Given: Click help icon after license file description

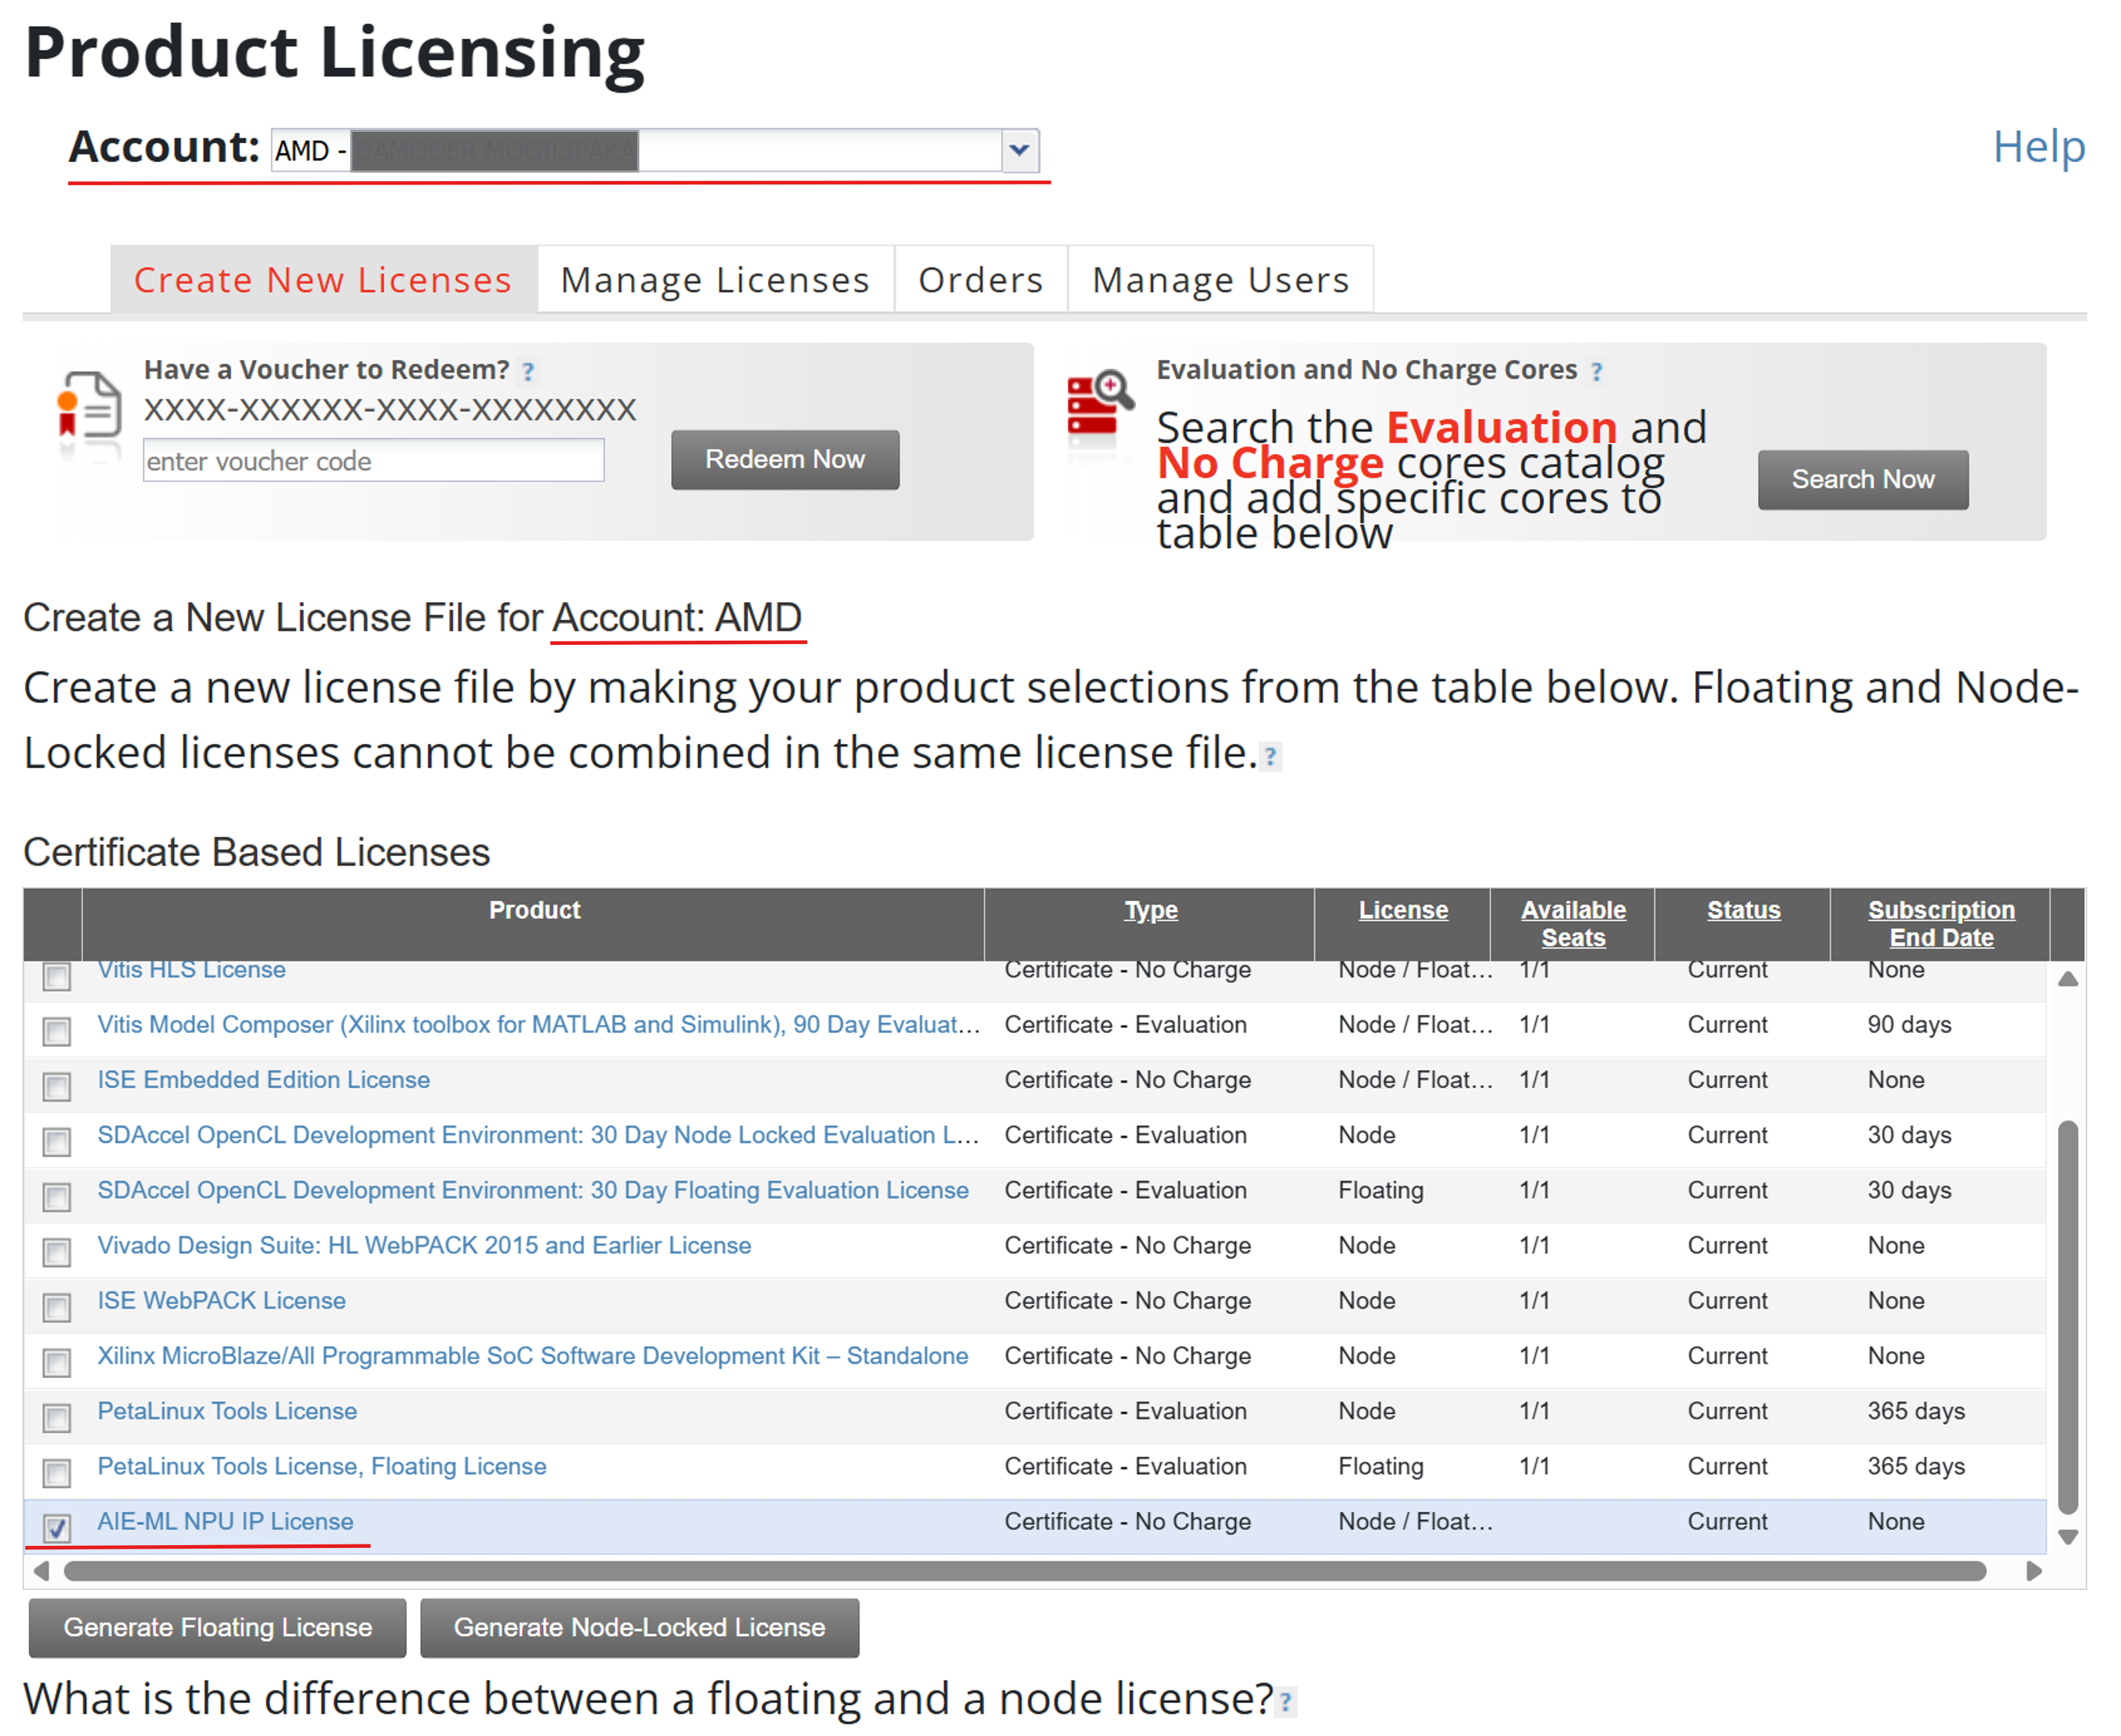Looking at the screenshot, I should [x=1271, y=757].
